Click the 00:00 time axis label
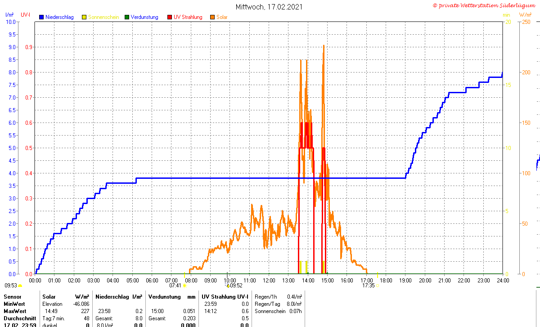 pos(35,281)
